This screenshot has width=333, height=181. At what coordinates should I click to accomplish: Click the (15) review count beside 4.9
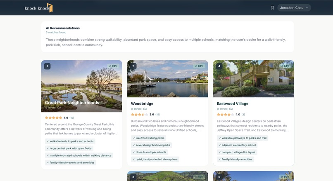click(71, 118)
